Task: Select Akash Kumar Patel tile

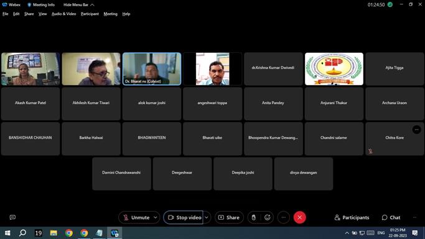Action: tap(30, 104)
